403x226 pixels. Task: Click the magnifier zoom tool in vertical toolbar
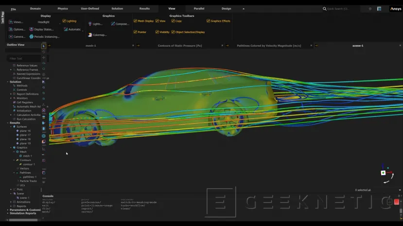44,87
